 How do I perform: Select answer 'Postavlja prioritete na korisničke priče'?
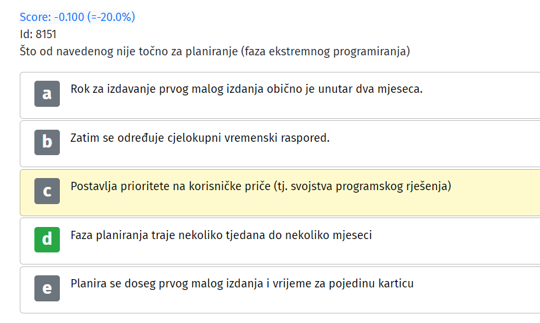click(x=171, y=186)
